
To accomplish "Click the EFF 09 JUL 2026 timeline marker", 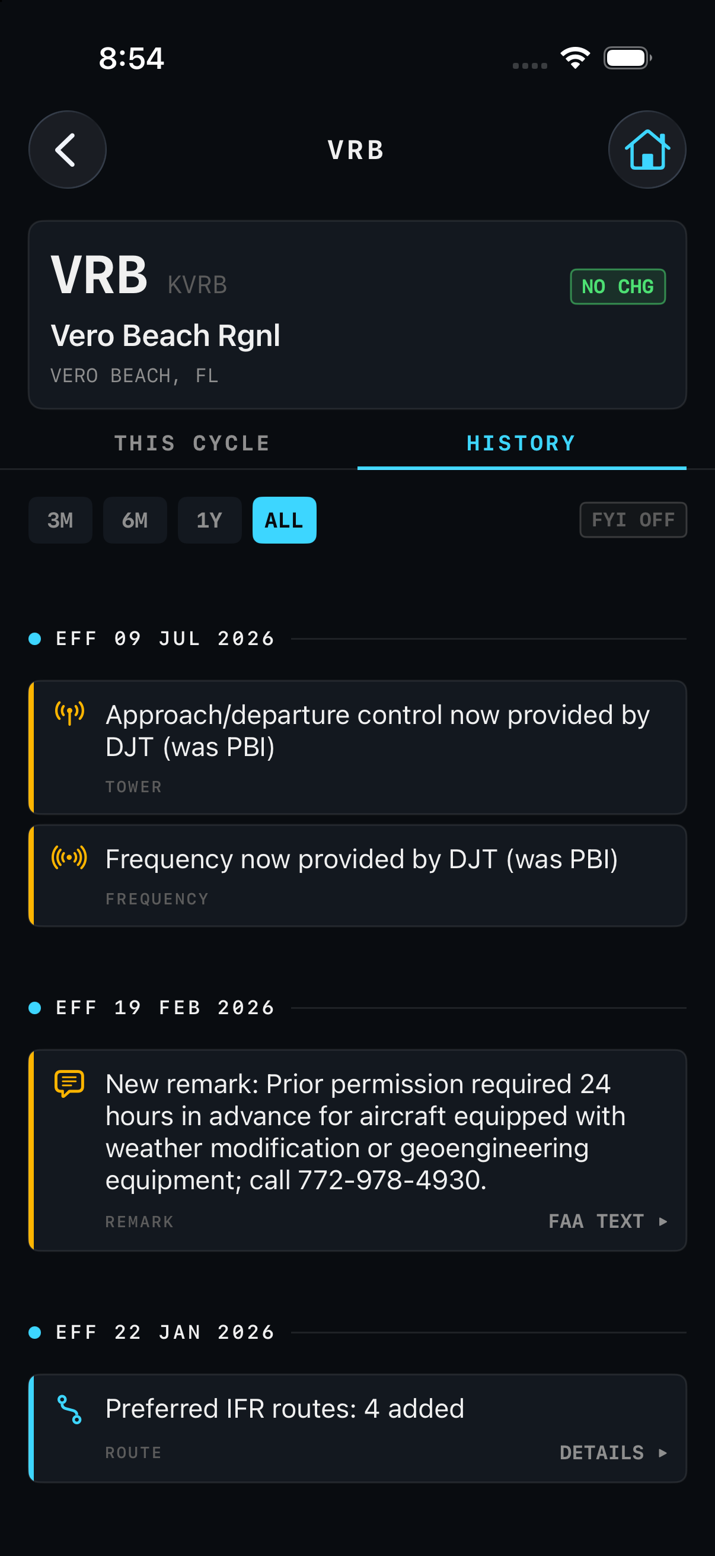I will point(35,639).
